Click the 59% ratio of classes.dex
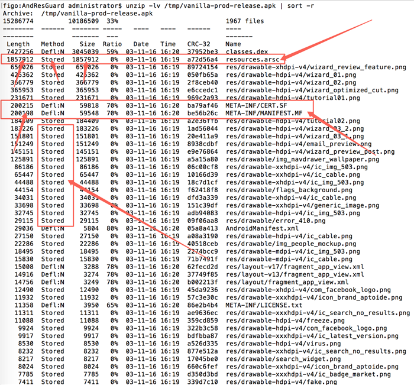The width and height of the screenshot is (414, 385). (x=112, y=52)
